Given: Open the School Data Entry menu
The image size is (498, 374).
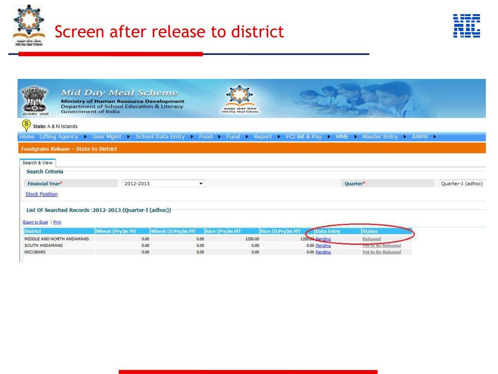Looking at the screenshot, I should [x=160, y=136].
